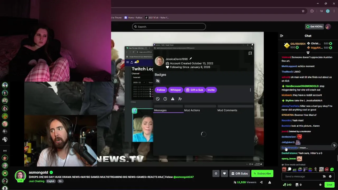
Task: Click warn triangle icon in popout
Action: click(x=173, y=99)
